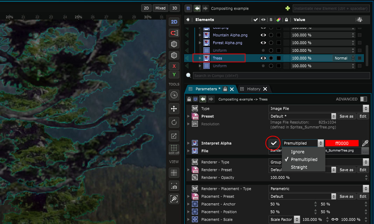This screenshot has width=374, height=224.
Task: Choose Straight from alpha dropdown list
Action: pyautogui.click(x=299, y=167)
